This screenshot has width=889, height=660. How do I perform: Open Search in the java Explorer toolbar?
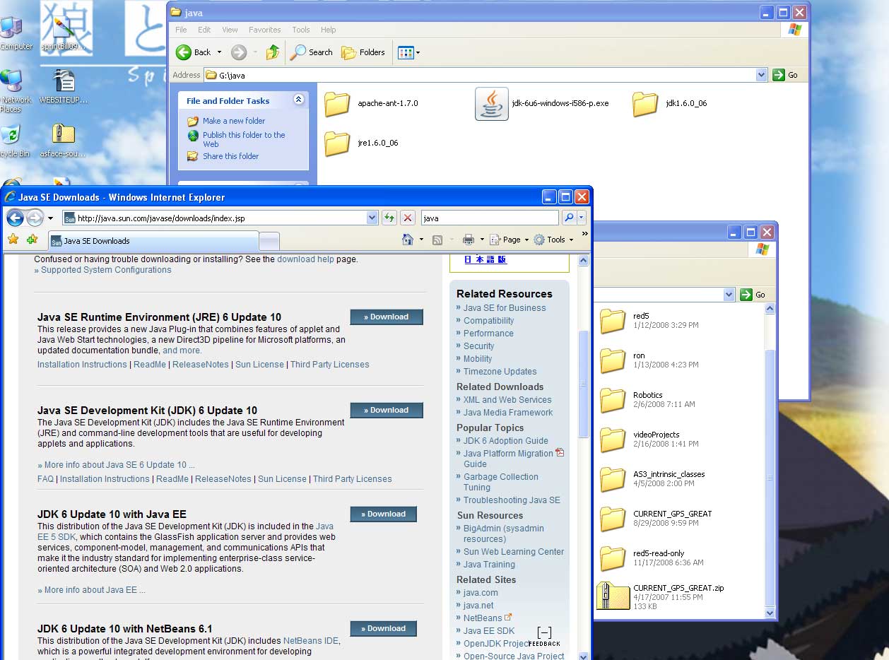[x=312, y=52]
